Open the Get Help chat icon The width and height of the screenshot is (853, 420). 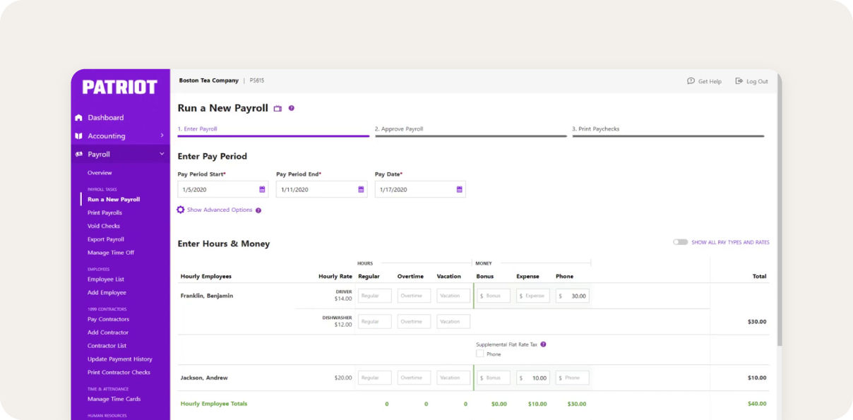[690, 81]
